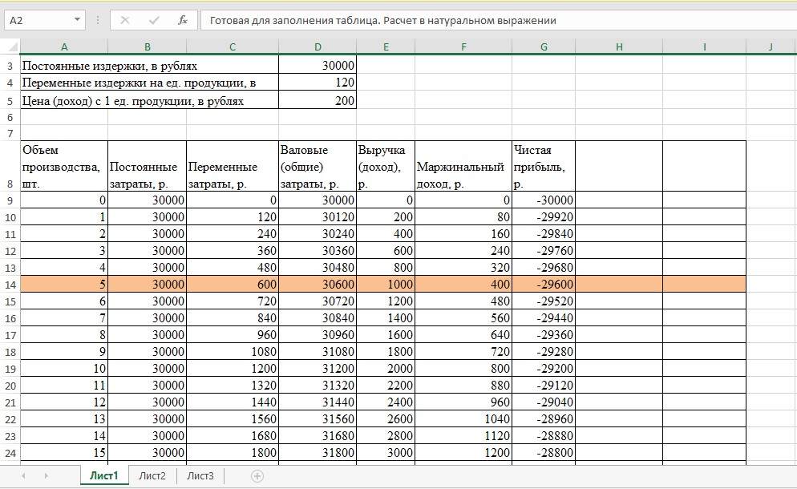Click the cancel X formula icon
The image size is (797, 489).
[124, 20]
